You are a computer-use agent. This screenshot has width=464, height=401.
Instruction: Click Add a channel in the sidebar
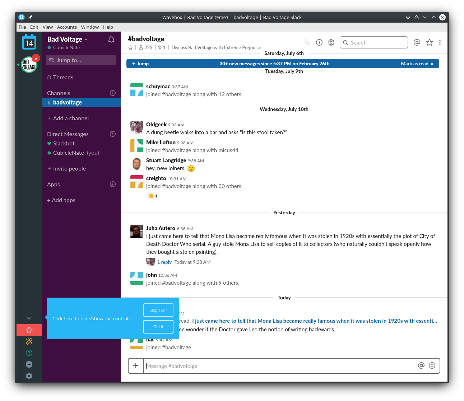pyautogui.click(x=68, y=118)
